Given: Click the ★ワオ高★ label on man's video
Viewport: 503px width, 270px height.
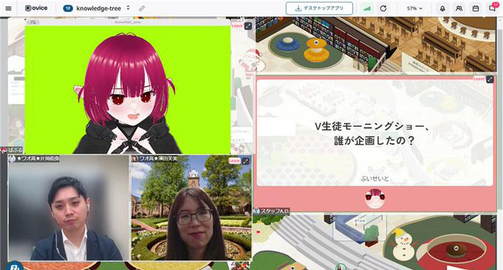Looking at the screenshot, I should point(34,159).
